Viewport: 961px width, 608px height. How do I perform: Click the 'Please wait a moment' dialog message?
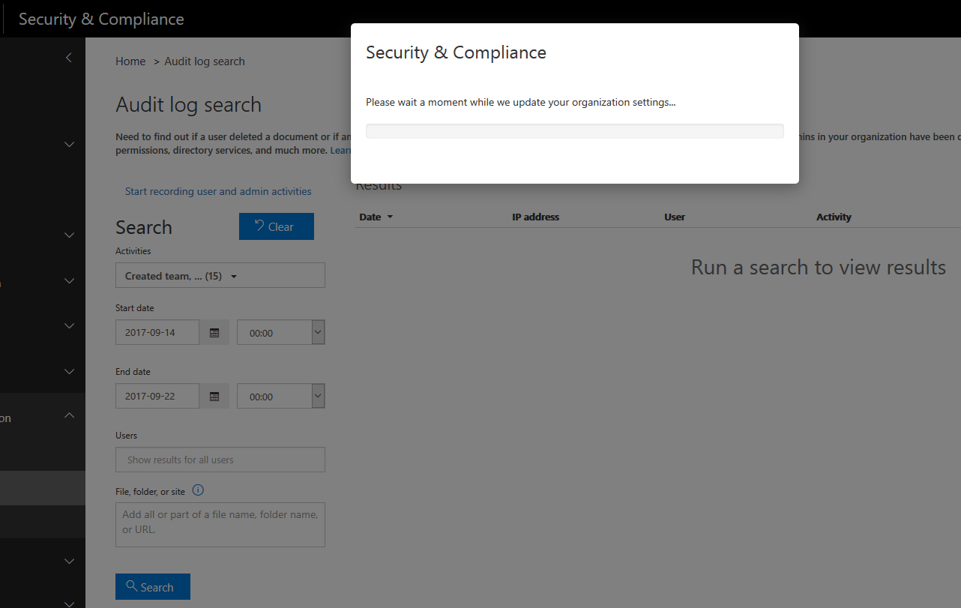pos(520,102)
